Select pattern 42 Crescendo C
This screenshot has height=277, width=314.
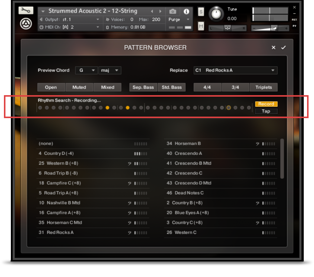point(221,173)
